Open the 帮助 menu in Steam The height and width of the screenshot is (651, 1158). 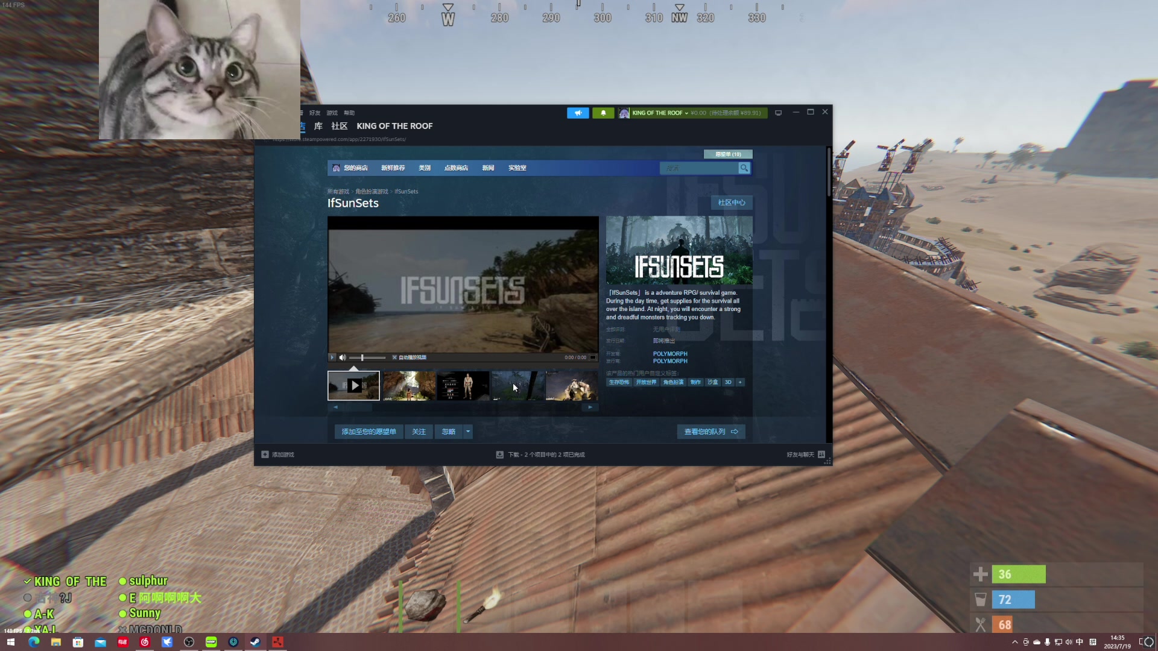point(349,113)
